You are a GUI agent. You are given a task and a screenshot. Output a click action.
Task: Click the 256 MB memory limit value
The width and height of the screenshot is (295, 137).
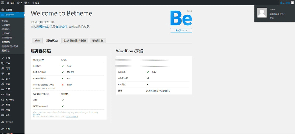pos(70,72)
